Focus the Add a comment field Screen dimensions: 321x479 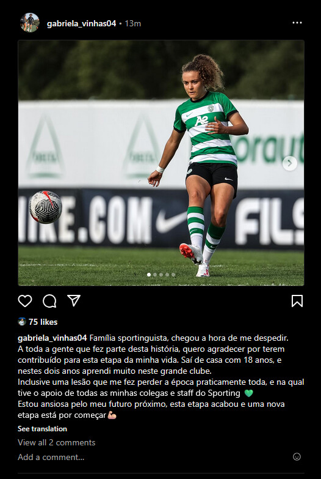pos(153,457)
